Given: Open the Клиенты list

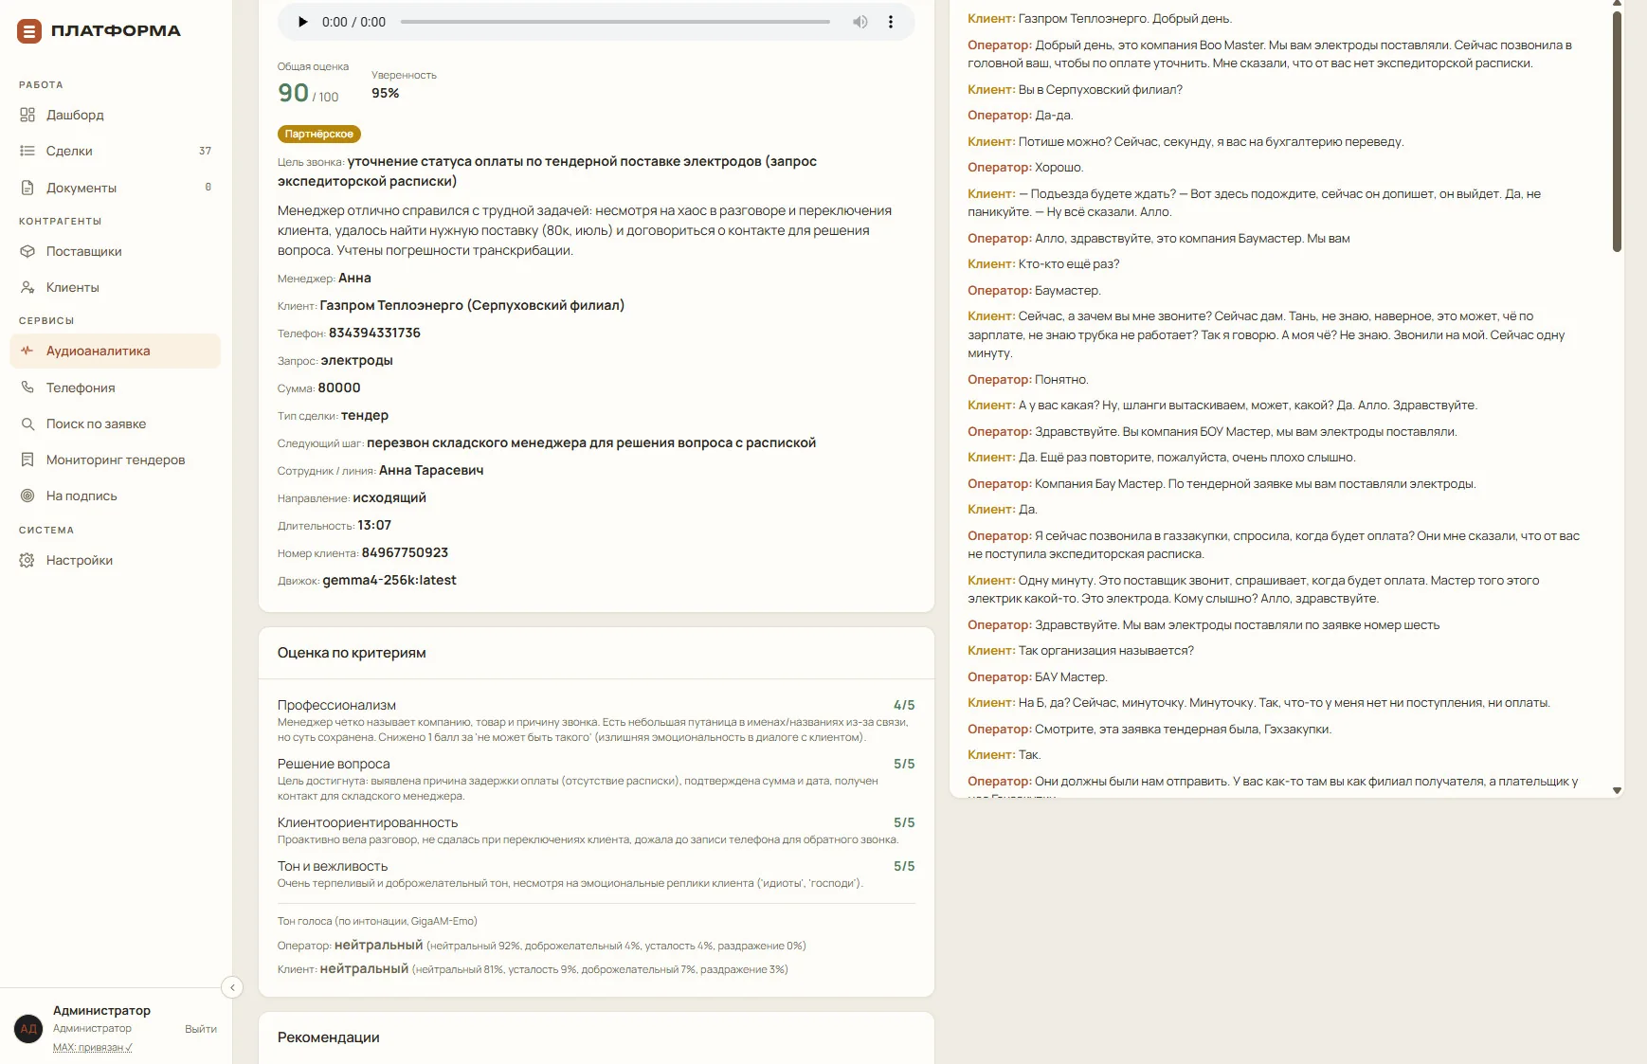Looking at the screenshot, I should (115, 287).
